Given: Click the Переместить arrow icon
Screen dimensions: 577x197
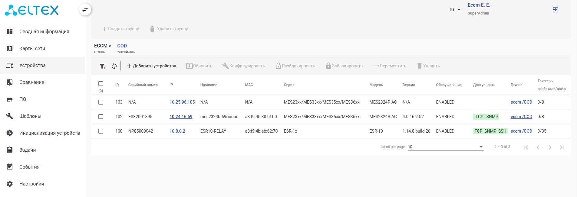Looking at the screenshot, I should (x=376, y=66).
